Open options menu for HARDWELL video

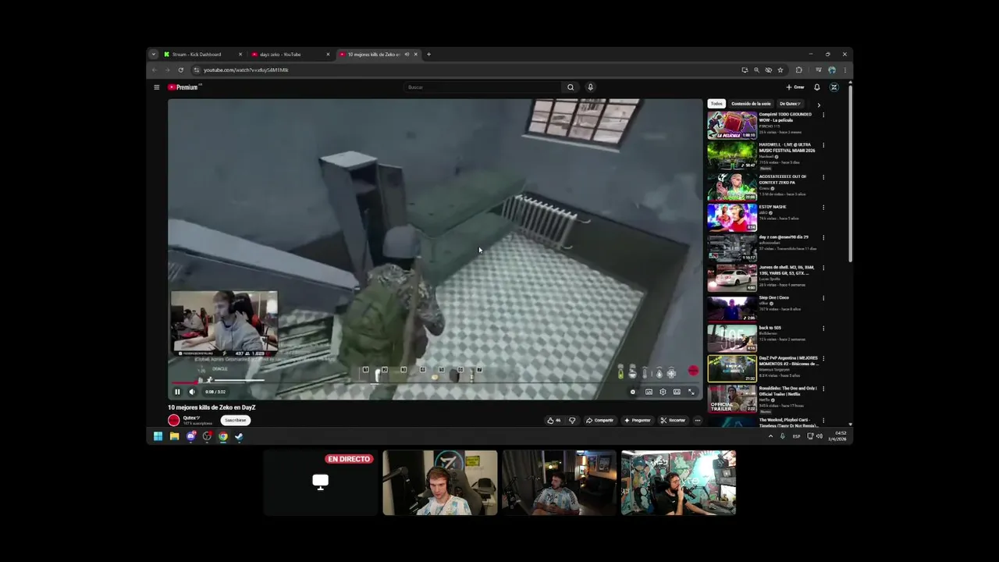823,145
